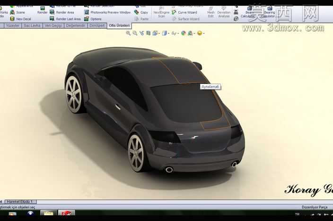The width and height of the screenshot is (333, 221).
Task: Click the Edit Appearance color ball icon
Action: tap(184, 33)
